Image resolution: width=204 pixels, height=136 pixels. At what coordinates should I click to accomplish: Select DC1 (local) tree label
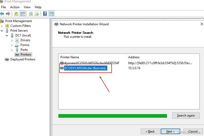tap(23, 35)
